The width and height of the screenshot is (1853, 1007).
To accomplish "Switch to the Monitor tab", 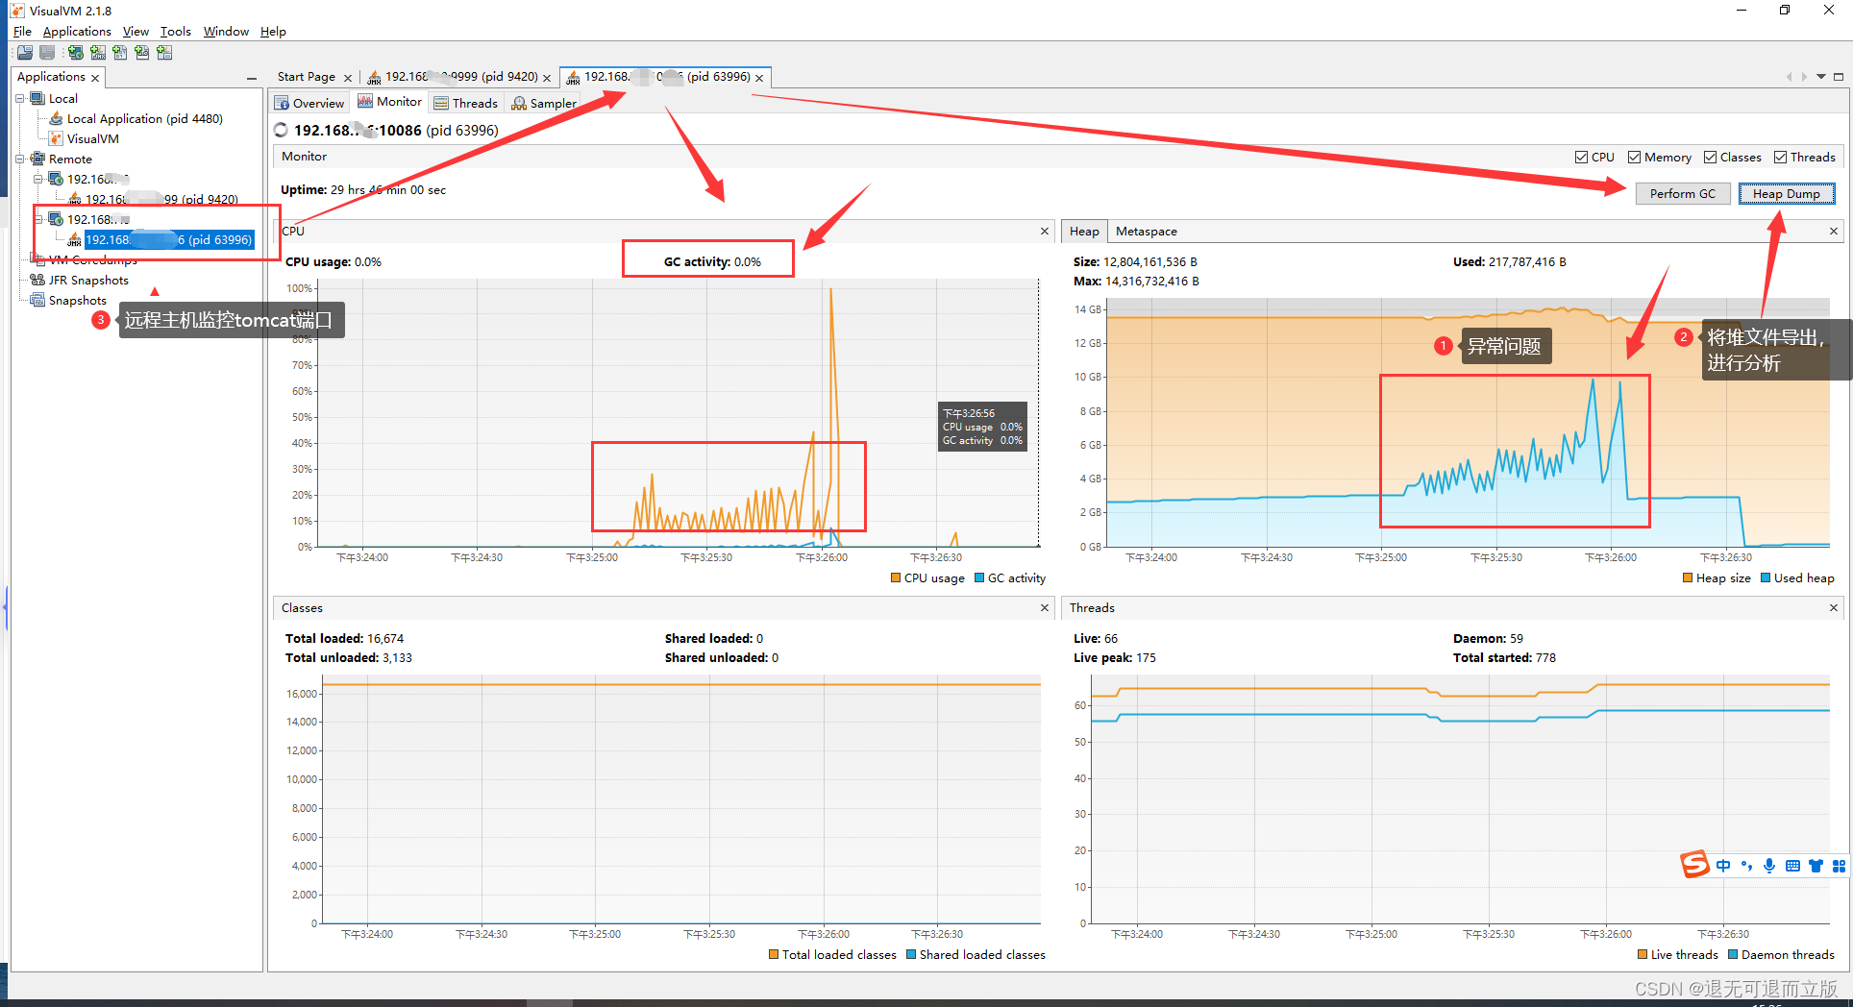I will point(390,102).
